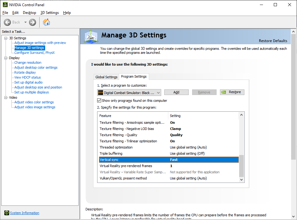Go to the Home page icon
This screenshot has height=220, width=297.
point(46,22)
